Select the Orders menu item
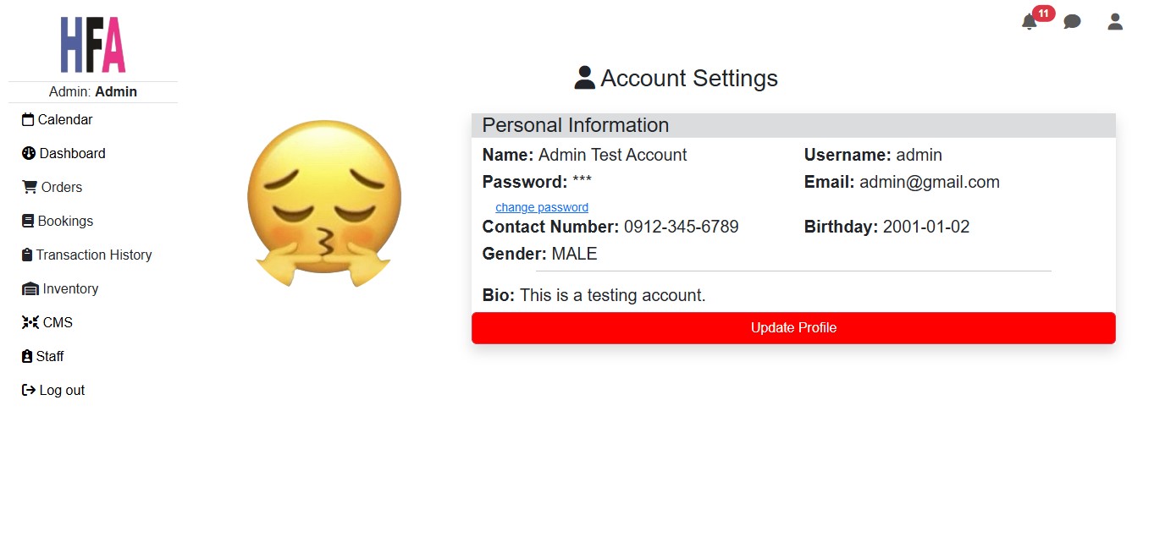 pos(52,187)
